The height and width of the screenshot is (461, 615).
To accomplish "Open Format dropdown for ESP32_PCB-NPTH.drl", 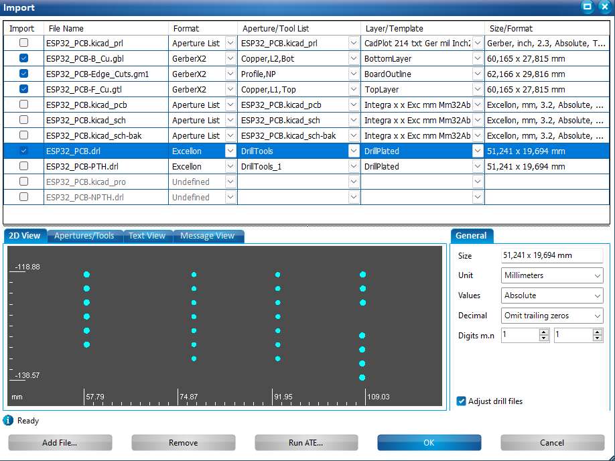I will pyautogui.click(x=230, y=197).
